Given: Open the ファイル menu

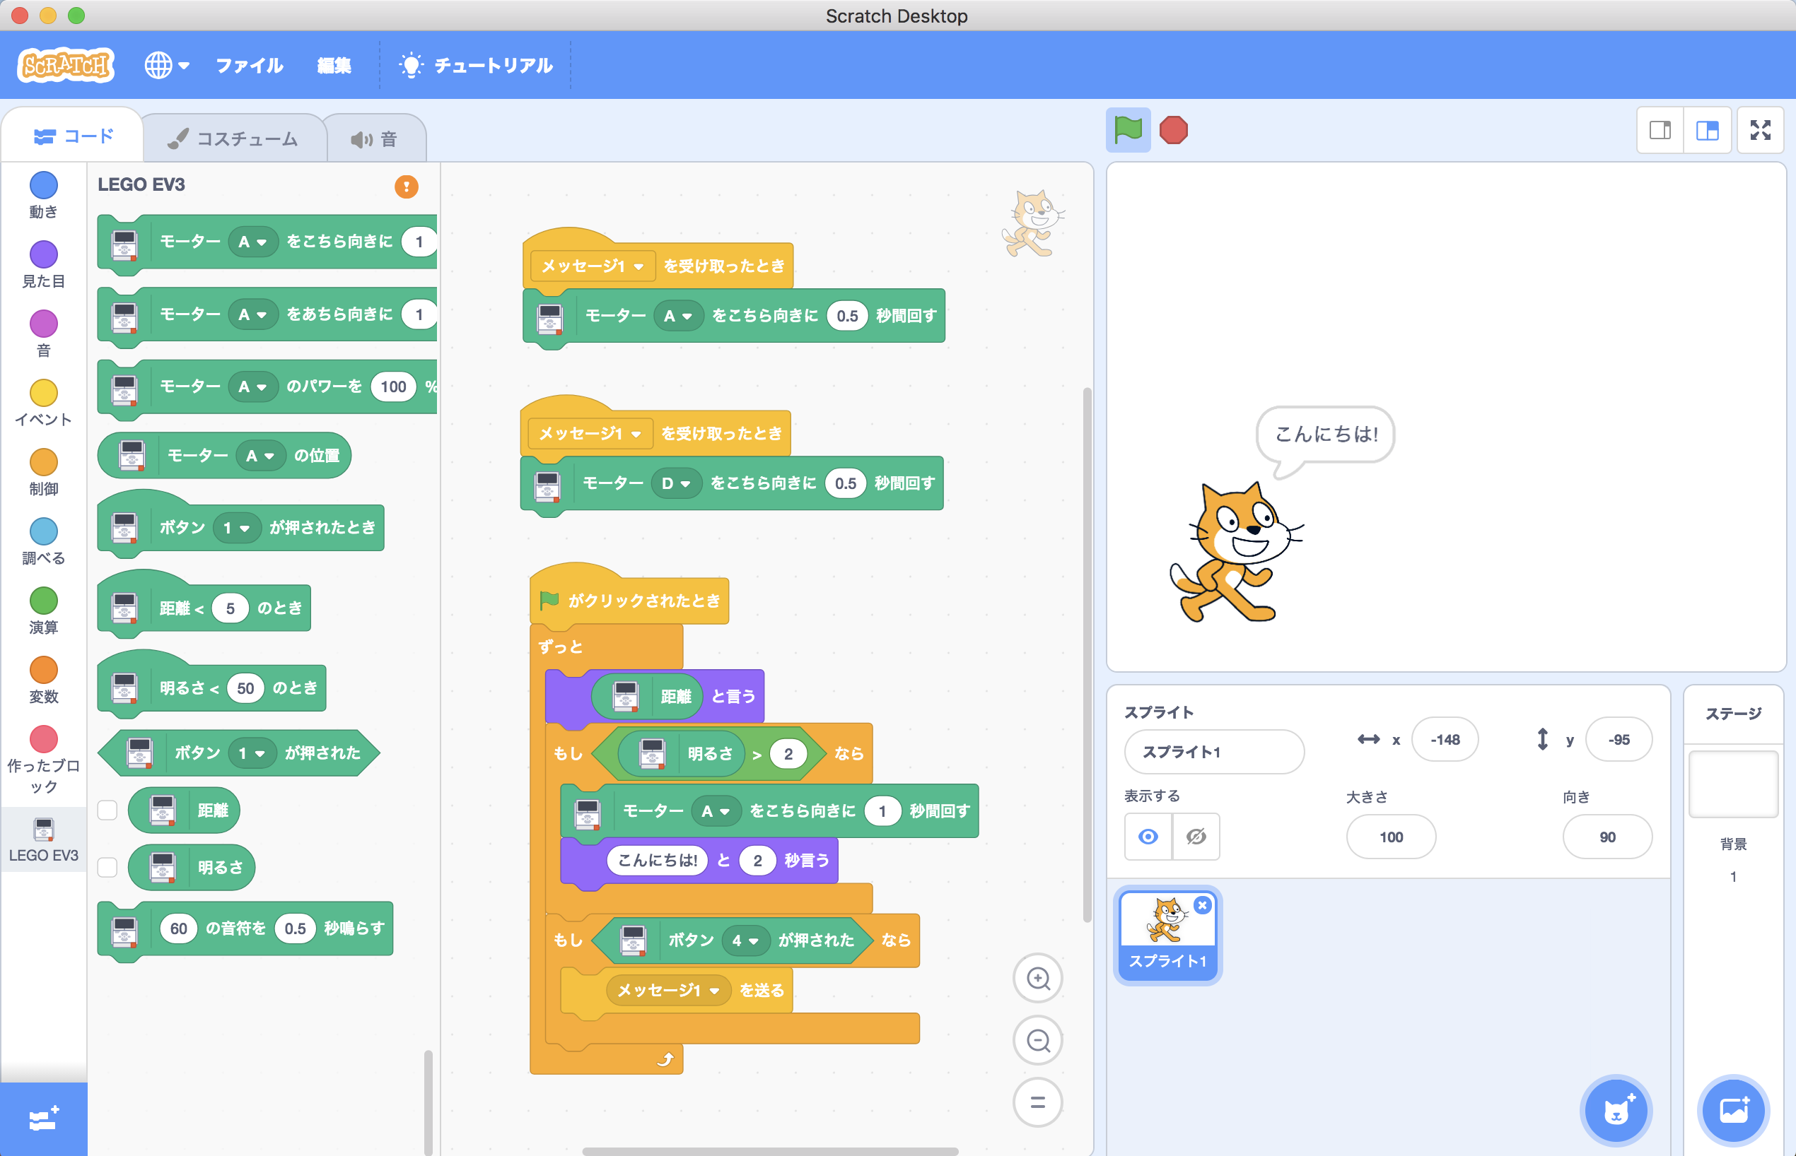Looking at the screenshot, I should pos(250,65).
